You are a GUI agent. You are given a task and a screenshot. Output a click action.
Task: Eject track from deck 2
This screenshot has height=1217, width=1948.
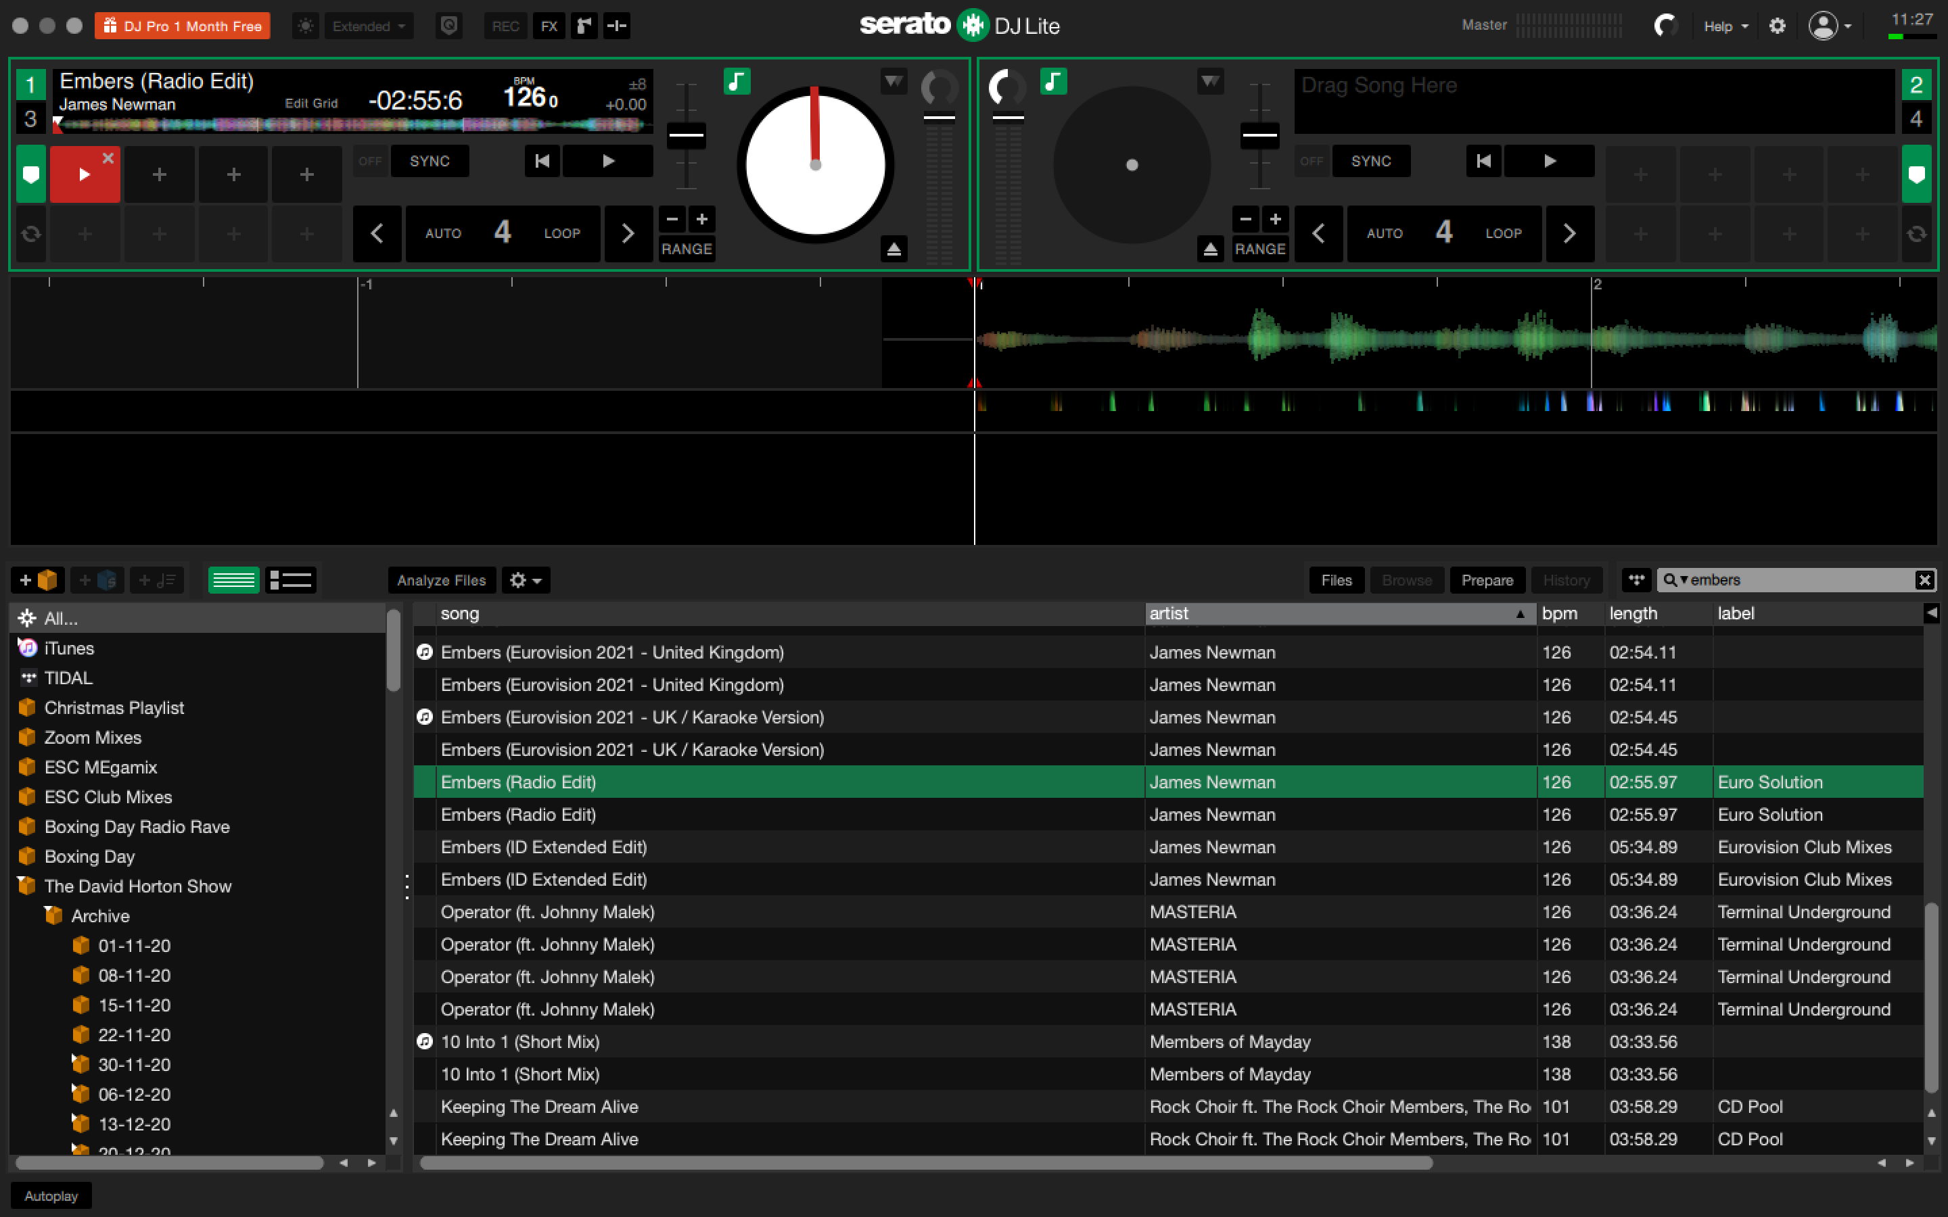click(1210, 249)
